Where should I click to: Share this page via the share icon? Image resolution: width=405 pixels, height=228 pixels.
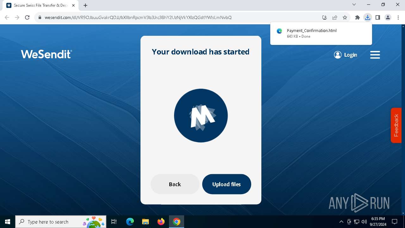click(335, 17)
